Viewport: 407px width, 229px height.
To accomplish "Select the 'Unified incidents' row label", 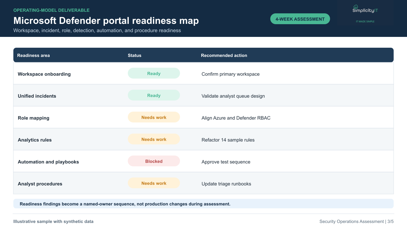I will coord(37,96).
